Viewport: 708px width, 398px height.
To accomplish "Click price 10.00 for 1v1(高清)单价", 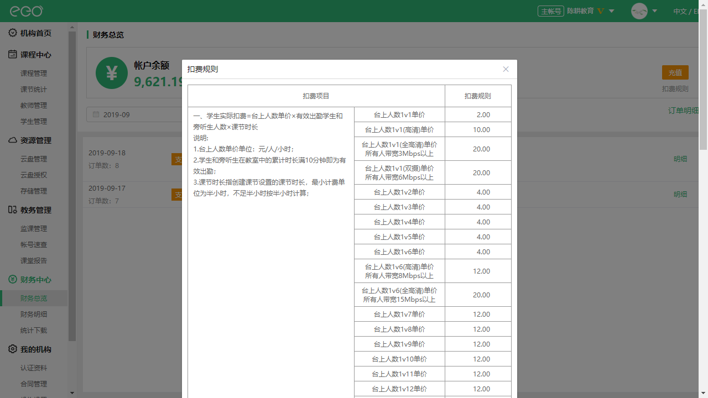I will [481, 129].
